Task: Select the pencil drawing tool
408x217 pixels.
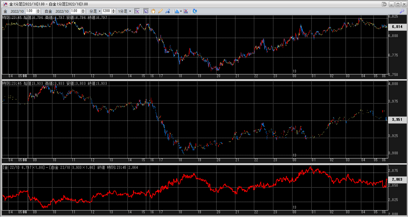Action: click(160, 11)
